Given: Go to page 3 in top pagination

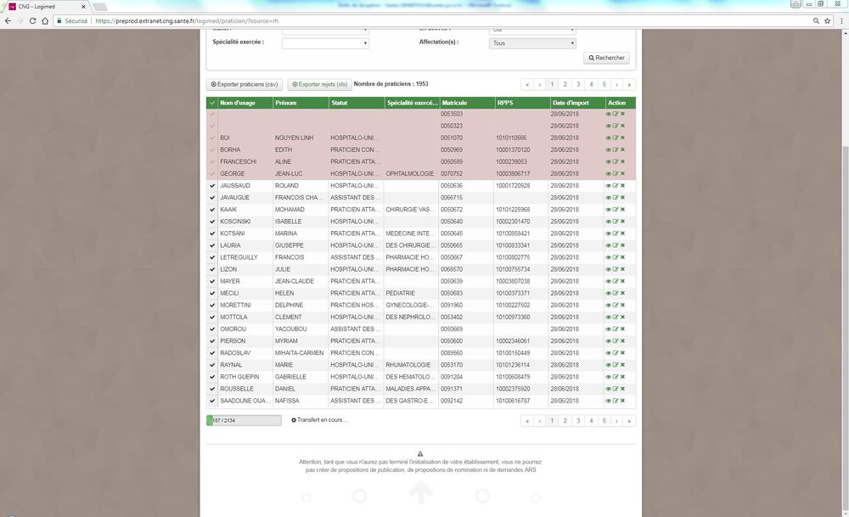Looking at the screenshot, I should [578, 84].
